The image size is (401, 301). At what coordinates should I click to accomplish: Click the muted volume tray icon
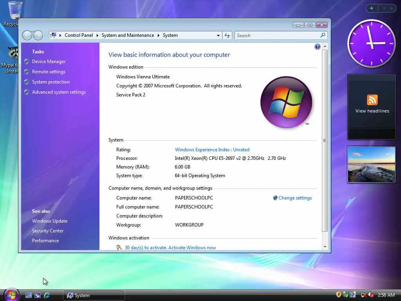point(371,295)
